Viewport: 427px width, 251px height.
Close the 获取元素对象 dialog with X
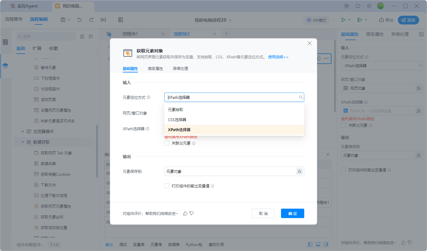point(310,43)
